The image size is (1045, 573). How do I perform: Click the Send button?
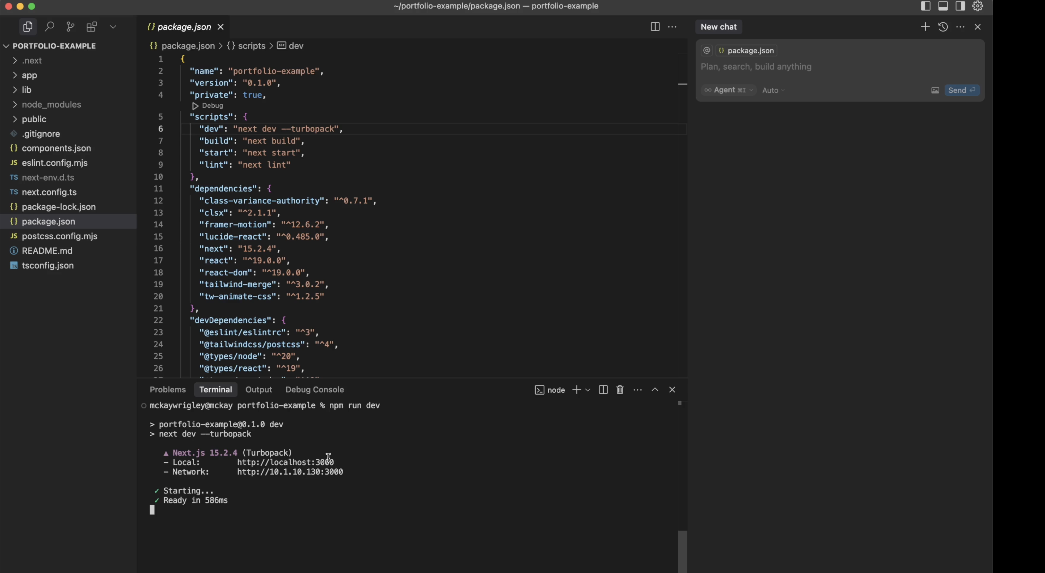click(x=962, y=90)
